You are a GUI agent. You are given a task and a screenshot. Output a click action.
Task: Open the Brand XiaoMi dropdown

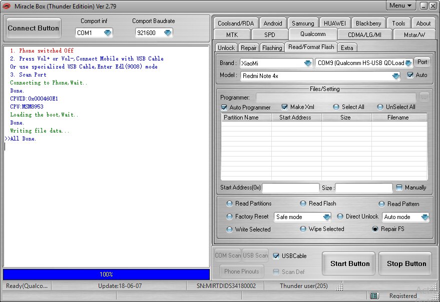click(307, 63)
